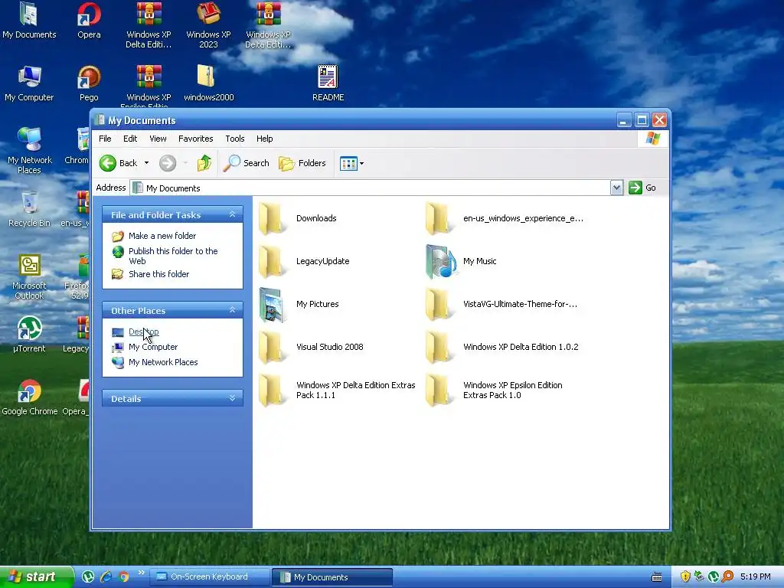Screen dimensions: 784x588
Task: Select the Microsoft Outlook desktop icon
Action: (30, 265)
